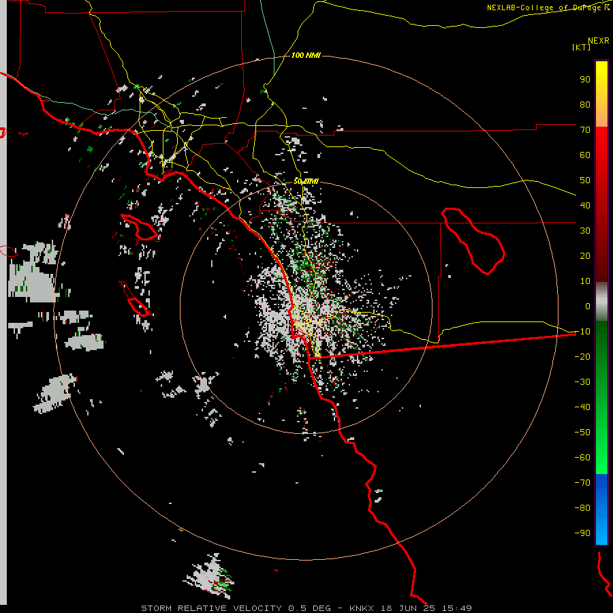Select the 70 value on velocity scale
This screenshot has height=613, width=613.
tap(585, 130)
